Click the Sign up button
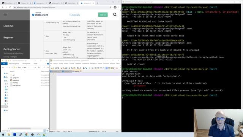This screenshot has height=137, width=243. point(103,15)
